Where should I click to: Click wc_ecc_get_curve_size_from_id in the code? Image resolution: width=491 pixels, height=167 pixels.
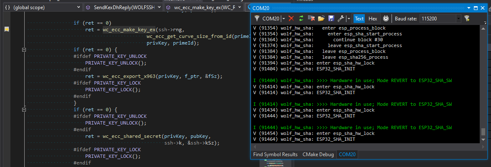tap(189, 36)
